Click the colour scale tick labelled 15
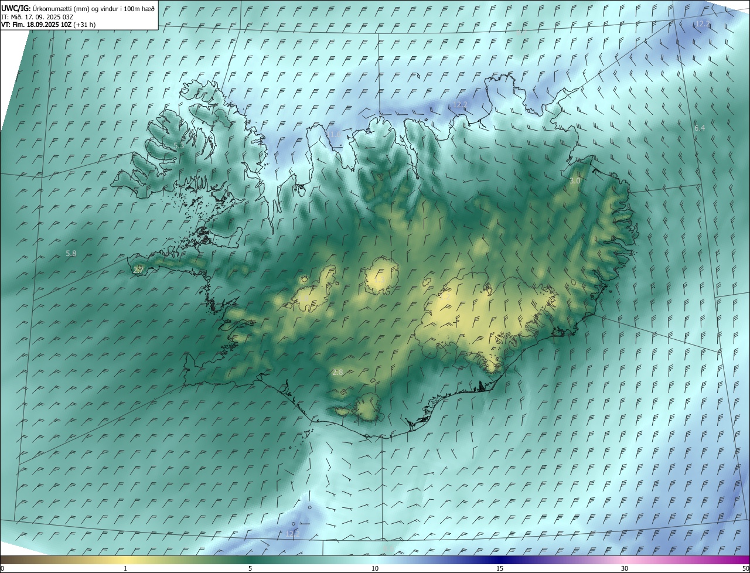Screen dimensions: 750x573 click(500, 568)
